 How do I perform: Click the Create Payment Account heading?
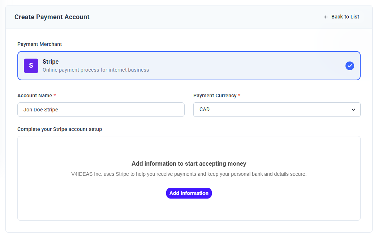coord(52,17)
